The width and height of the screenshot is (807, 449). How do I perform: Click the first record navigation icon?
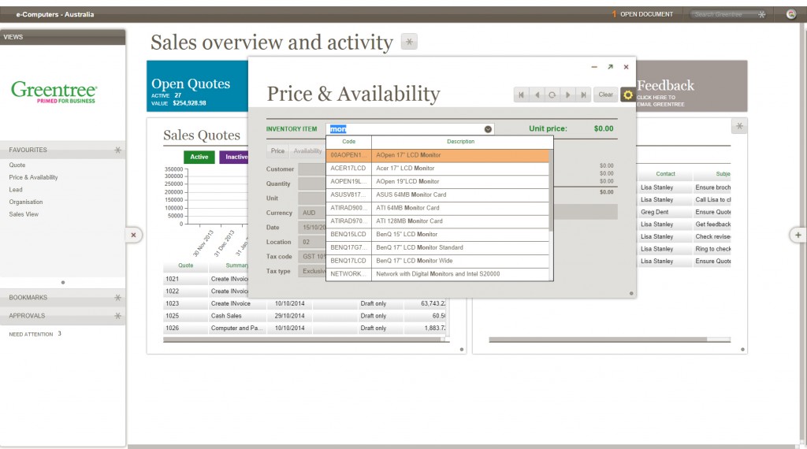click(522, 95)
